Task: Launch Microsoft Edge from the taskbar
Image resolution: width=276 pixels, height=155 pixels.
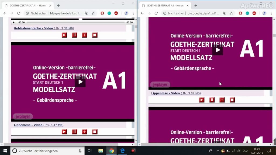Action: pyautogui.click(x=123, y=151)
